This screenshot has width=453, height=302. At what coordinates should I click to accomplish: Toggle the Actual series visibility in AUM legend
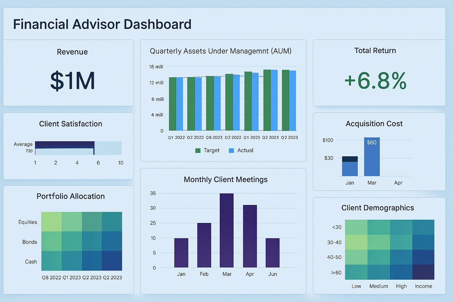[x=241, y=150]
